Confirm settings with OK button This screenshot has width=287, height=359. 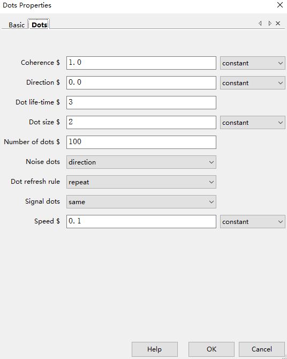212,349
